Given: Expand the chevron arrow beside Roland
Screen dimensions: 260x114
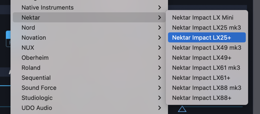Looking at the screenshot, I should point(160,68).
